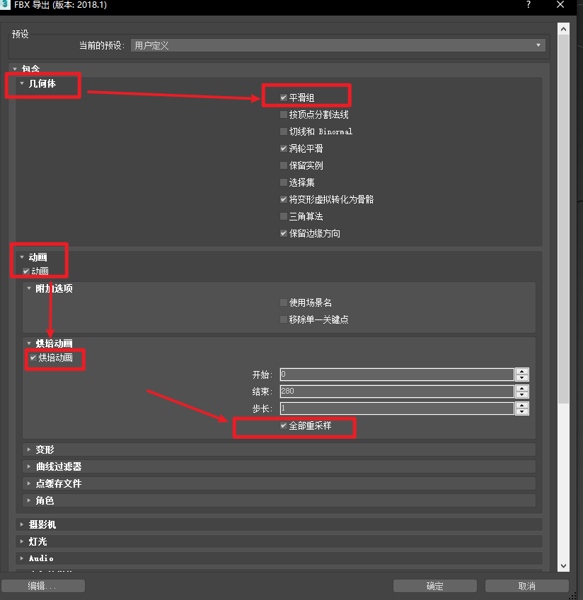Click the scrollbar up arrow
Image resolution: width=583 pixels, height=600 pixels.
(563, 29)
